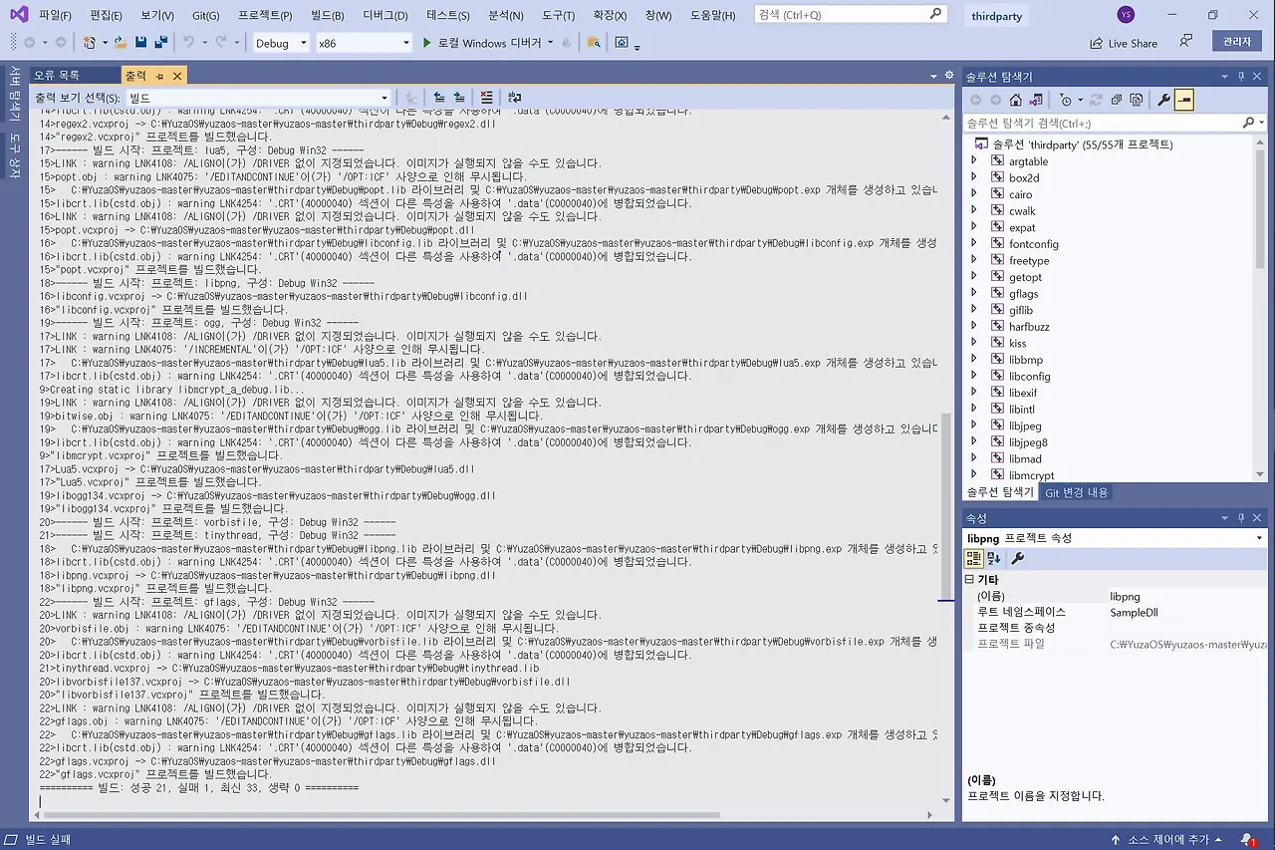Open the 파일(F) menu
1275x850 pixels.
point(56,15)
